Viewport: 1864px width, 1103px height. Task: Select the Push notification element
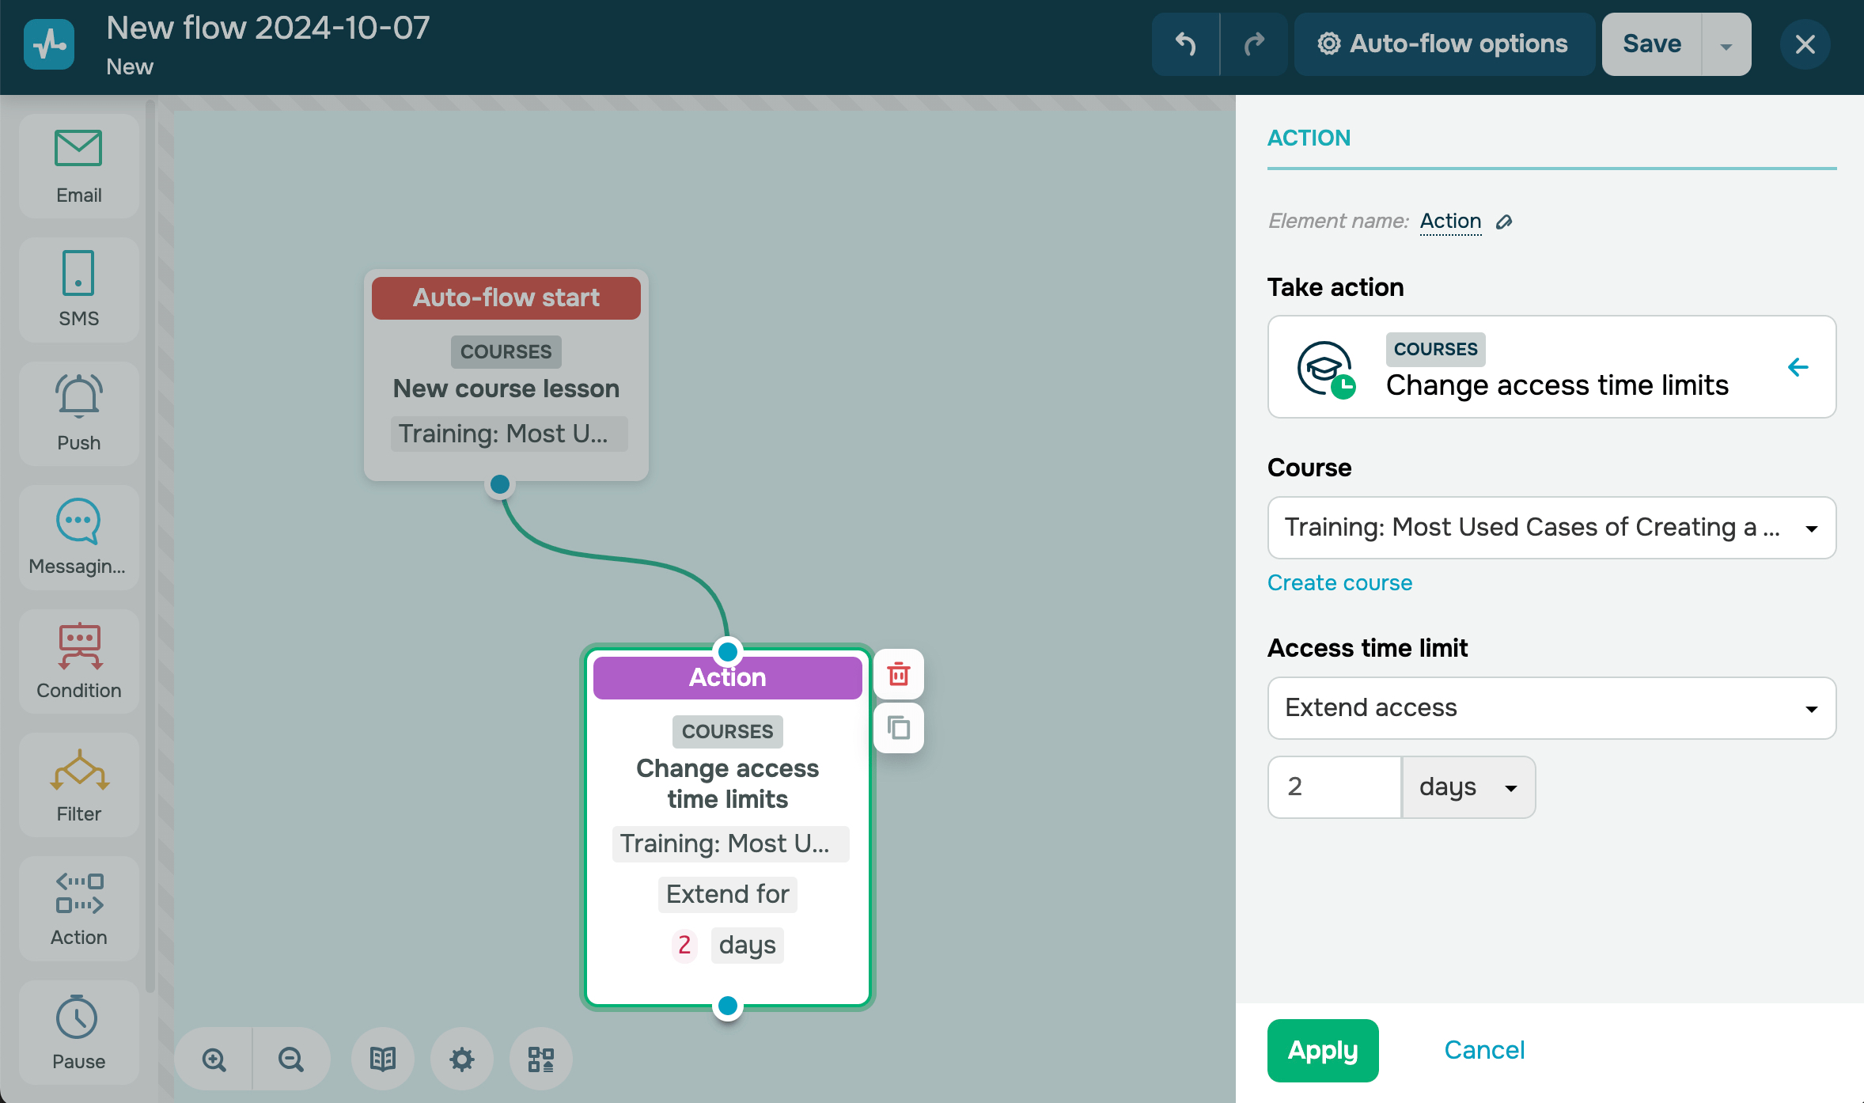(78, 413)
